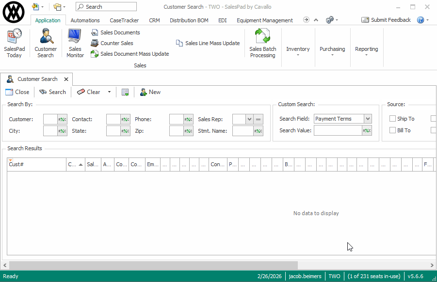
Task: Launch Sales Batch Processing
Action: [x=262, y=43]
